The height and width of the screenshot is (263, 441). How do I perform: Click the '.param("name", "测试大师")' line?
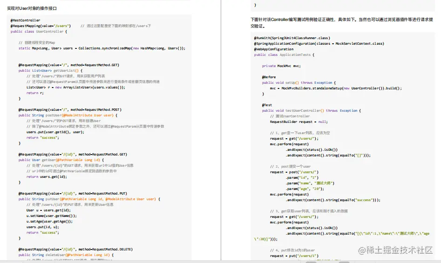(310, 183)
